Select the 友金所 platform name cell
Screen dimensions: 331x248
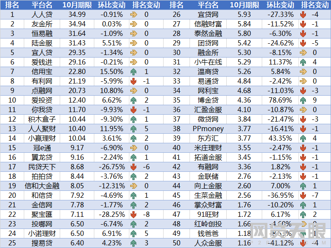coord(42,24)
